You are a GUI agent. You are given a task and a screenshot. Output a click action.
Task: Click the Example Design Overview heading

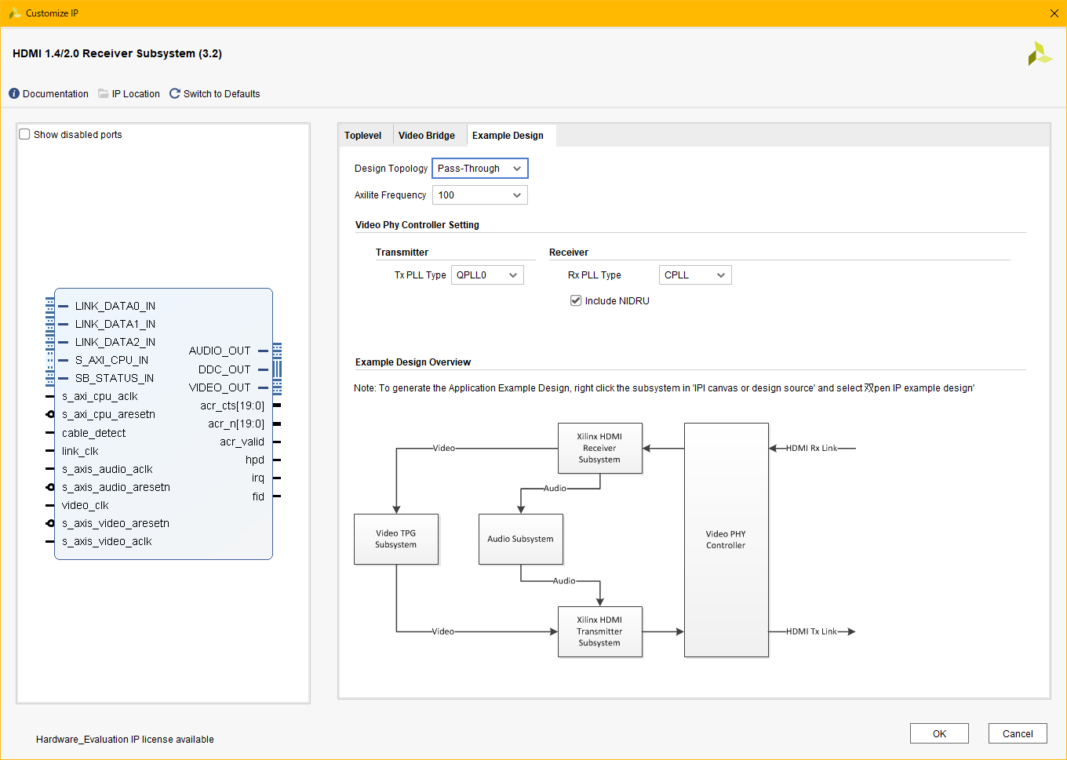(413, 362)
